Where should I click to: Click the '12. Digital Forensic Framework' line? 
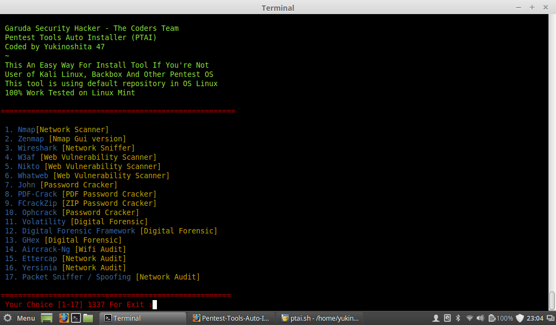click(x=111, y=231)
